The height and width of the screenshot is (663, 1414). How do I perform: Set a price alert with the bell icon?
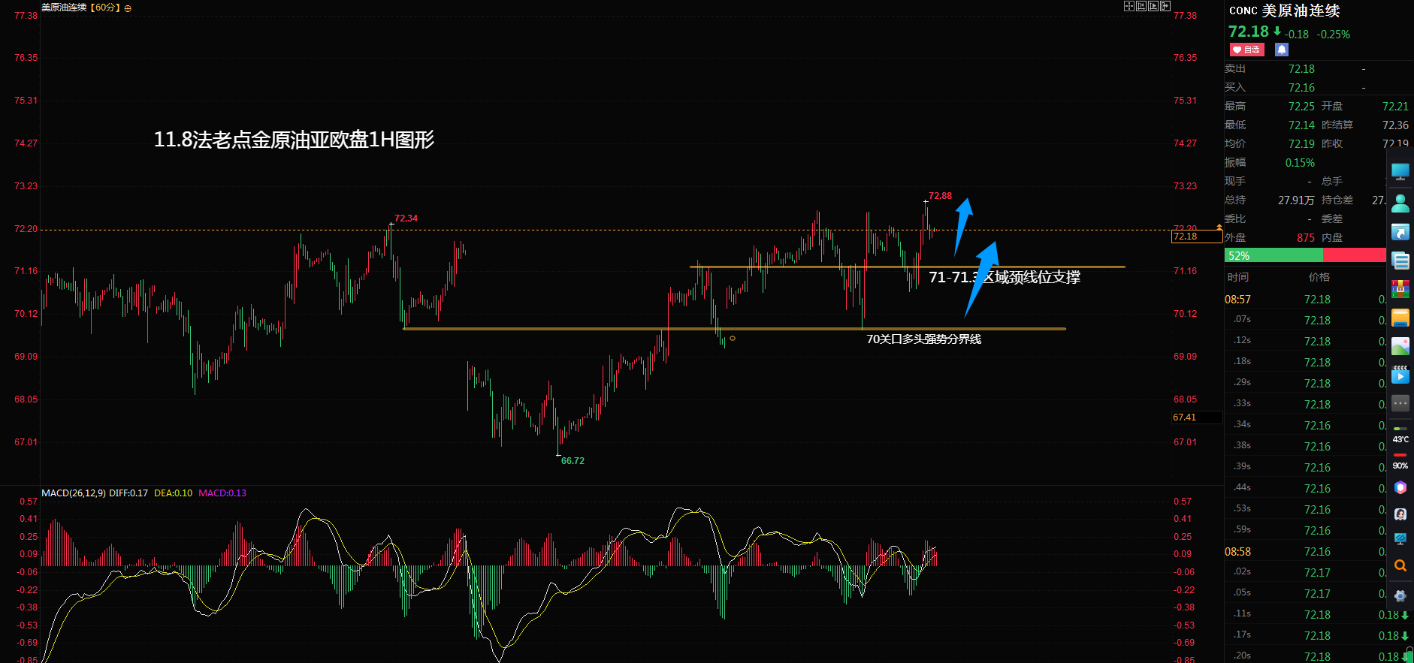point(1282,50)
